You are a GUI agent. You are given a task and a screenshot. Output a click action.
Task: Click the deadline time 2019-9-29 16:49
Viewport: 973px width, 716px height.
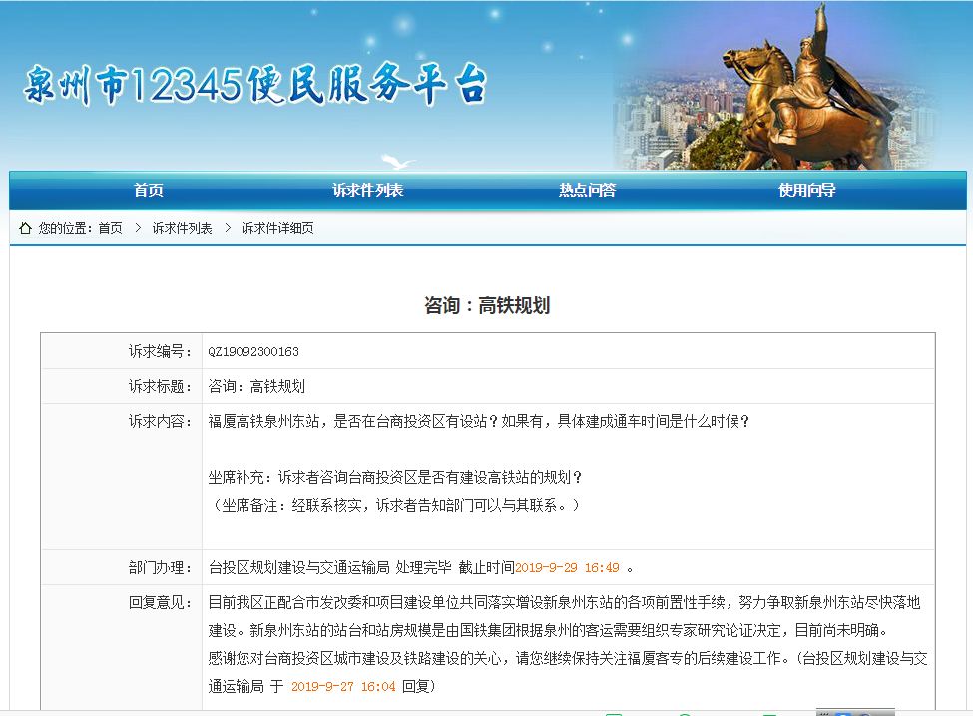tap(567, 567)
